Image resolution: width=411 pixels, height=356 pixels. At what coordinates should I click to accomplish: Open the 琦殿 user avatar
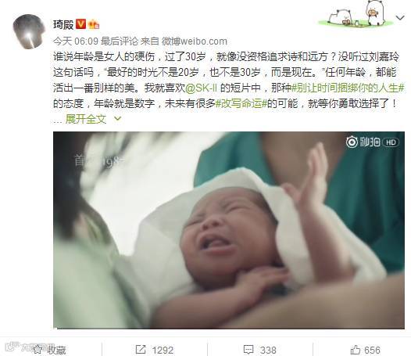(x=29, y=32)
